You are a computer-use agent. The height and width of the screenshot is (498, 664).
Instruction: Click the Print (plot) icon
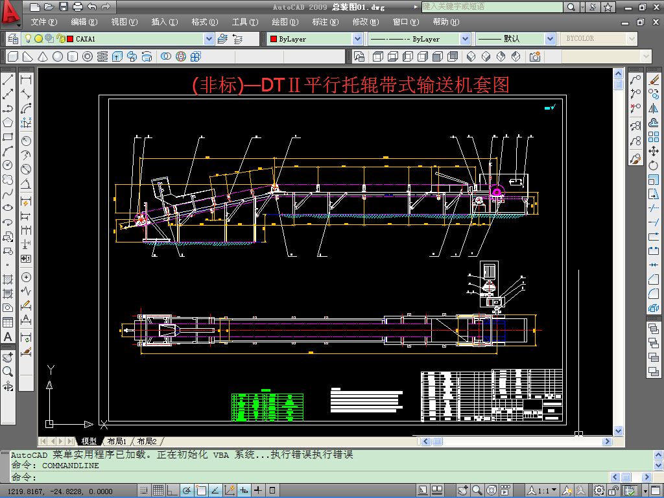(78, 6)
